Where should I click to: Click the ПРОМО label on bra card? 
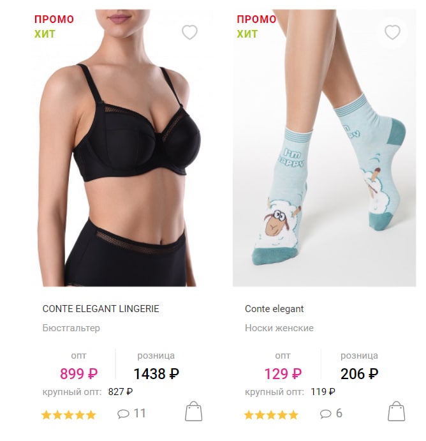pos(54,19)
